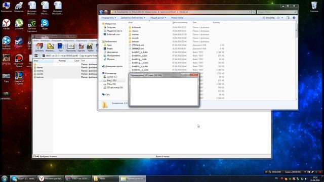Click WinRAR's Добавить (Add) toolbar icon
The height and width of the screenshot is (182, 324).
click(x=39, y=48)
